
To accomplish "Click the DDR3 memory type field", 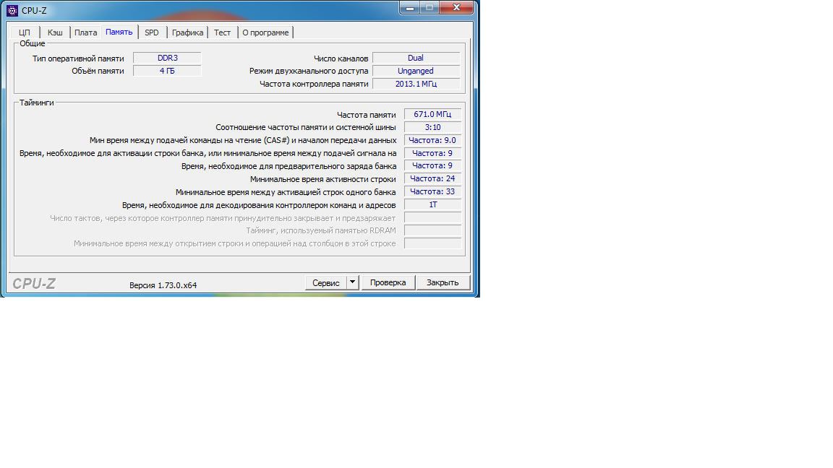I will [x=167, y=58].
